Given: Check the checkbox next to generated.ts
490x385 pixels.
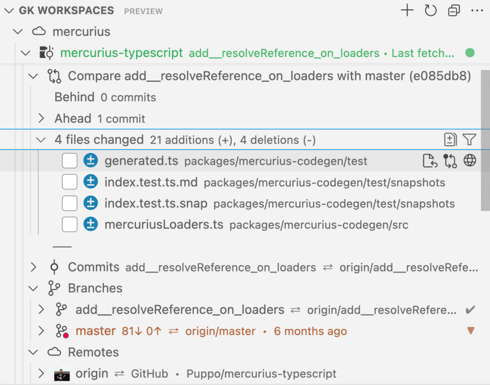Looking at the screenshot, I should click(x=69, y=160).
